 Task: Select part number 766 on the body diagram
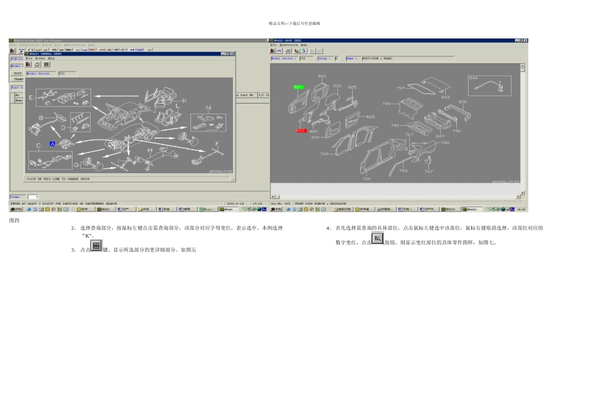point(404,171)
